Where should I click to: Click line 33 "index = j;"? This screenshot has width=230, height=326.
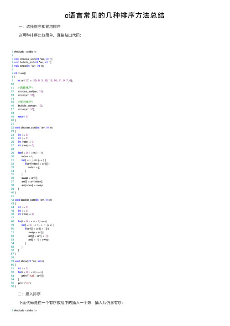coord(34,167)
